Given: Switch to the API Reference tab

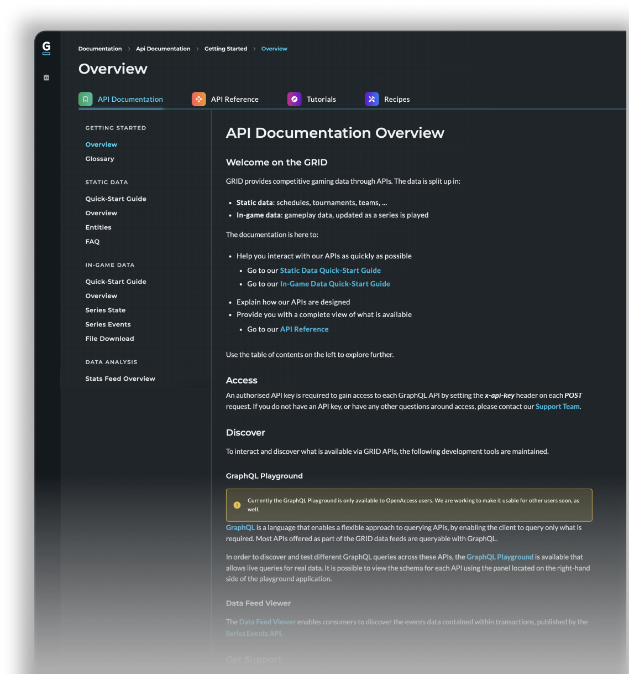Looking at the screenshot, I should tap(234, 99).
